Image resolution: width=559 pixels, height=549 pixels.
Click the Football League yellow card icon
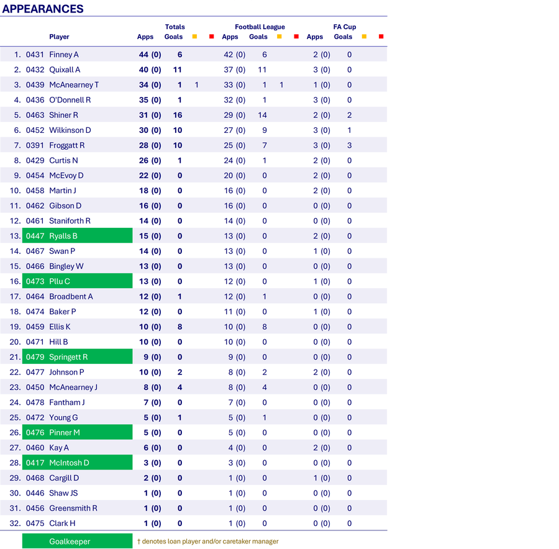[279, 37]
